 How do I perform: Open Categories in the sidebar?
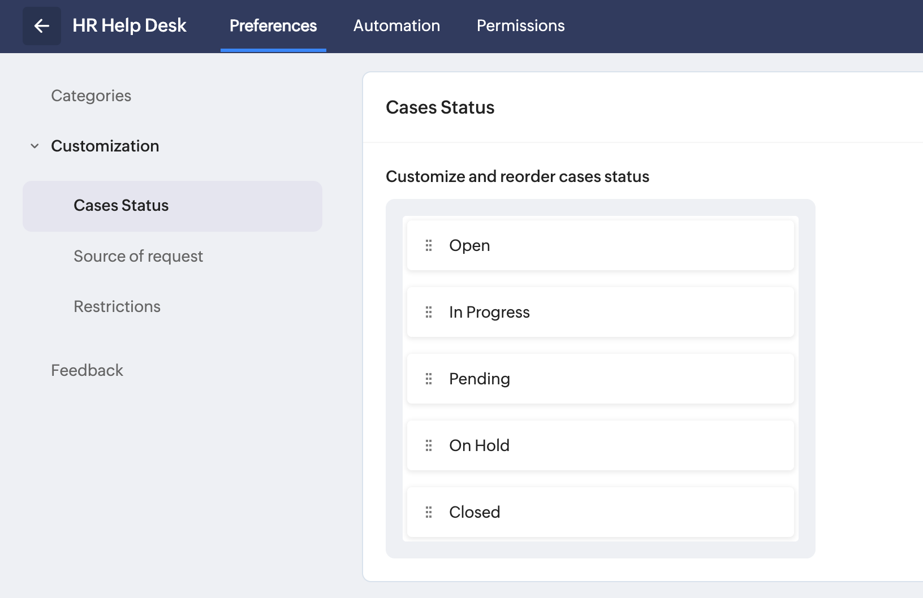pos(91,96)
